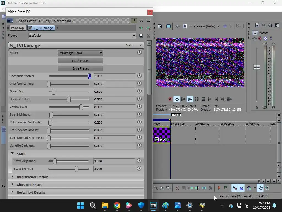Open Project Video Properties icon in preview

coord(160,26)
